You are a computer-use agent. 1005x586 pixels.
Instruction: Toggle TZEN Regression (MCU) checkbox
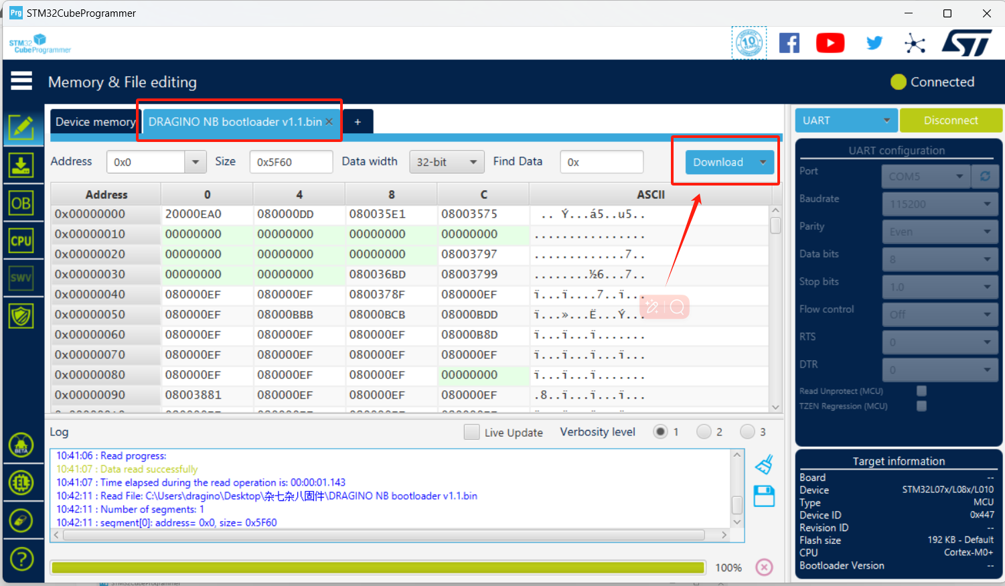click(x=922, y=406)
